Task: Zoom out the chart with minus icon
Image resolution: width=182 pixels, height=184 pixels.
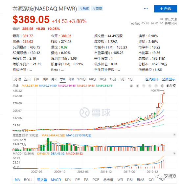Action: 144,86
